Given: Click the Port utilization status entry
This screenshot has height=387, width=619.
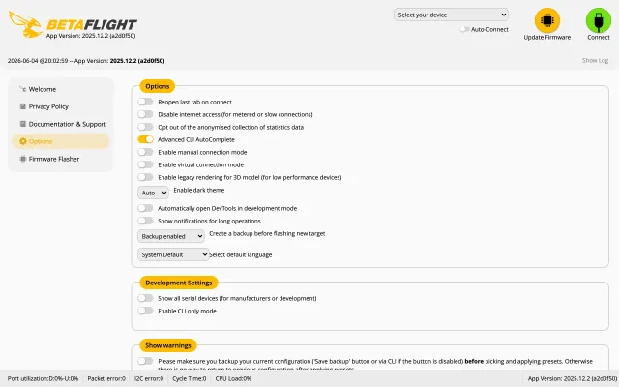Looking at the screenshot, I should [43, 378].
